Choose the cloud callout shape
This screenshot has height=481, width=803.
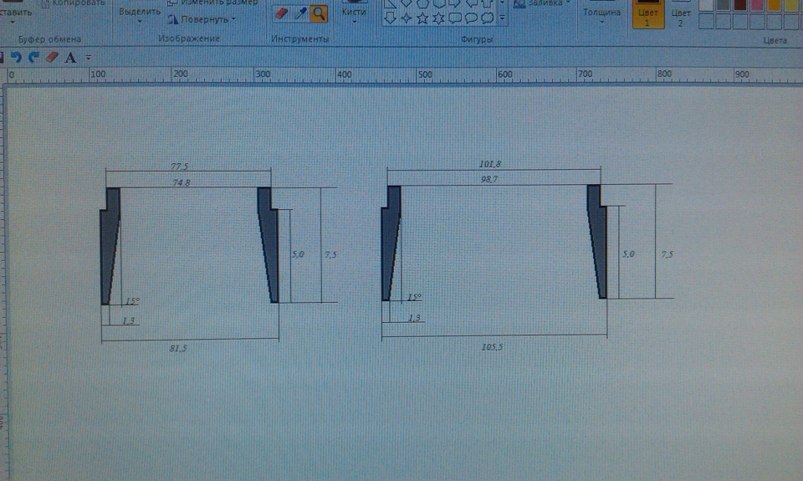(x=488, y=18)
